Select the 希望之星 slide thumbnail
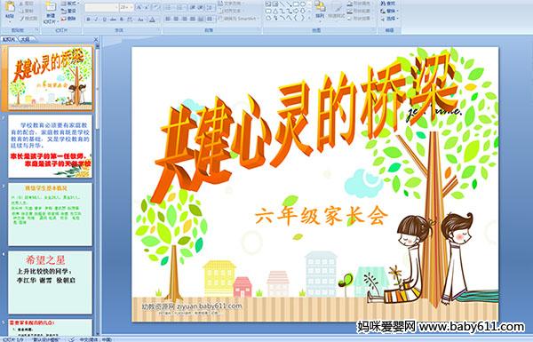The image size is (533, 342). [x=50, y=282]
